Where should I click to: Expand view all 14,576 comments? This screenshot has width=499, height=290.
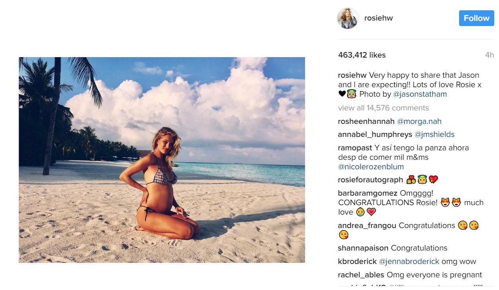(383, 108)
